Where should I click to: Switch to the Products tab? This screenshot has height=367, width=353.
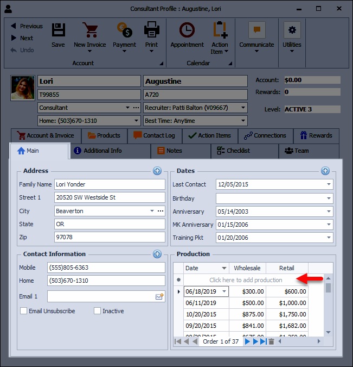[x=104, y=135]
